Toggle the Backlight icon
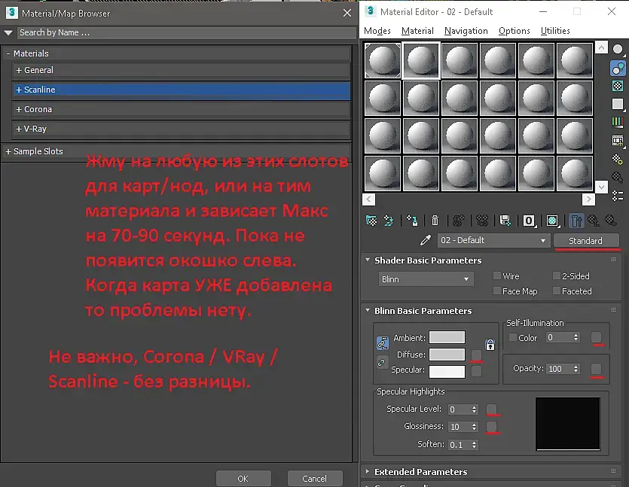 pos(618,68)
